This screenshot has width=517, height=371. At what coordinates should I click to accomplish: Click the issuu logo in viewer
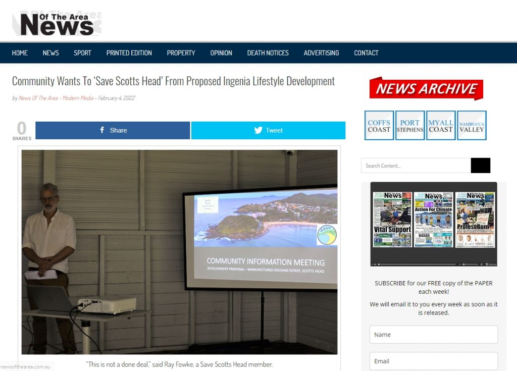[x=491, y=264]
